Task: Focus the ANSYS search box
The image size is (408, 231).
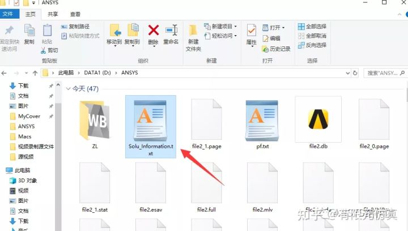Action: coord(385,73)
